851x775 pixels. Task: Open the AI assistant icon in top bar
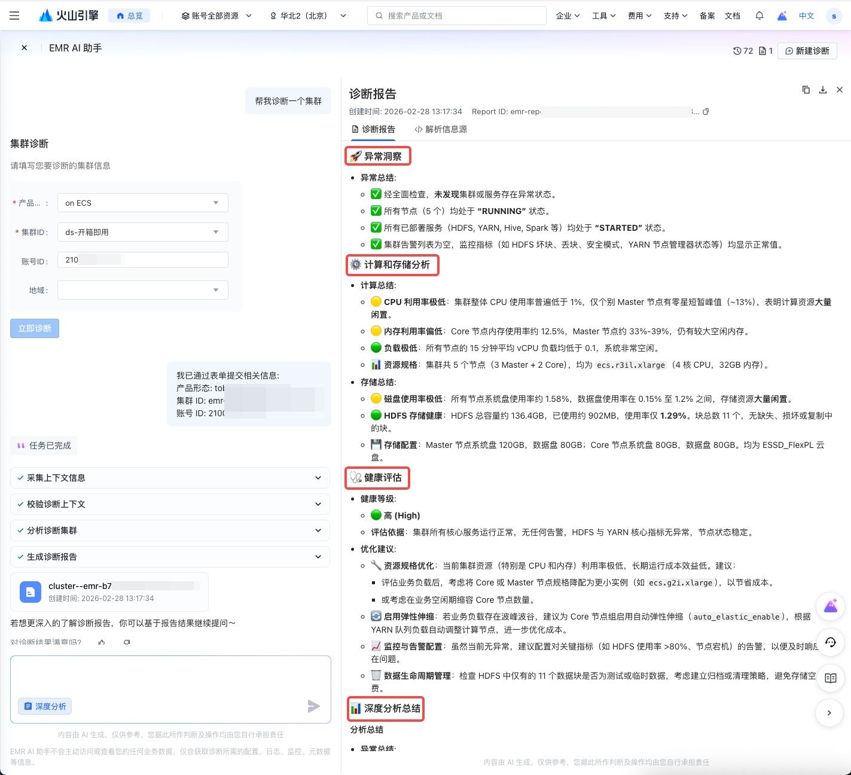(782, 16)
